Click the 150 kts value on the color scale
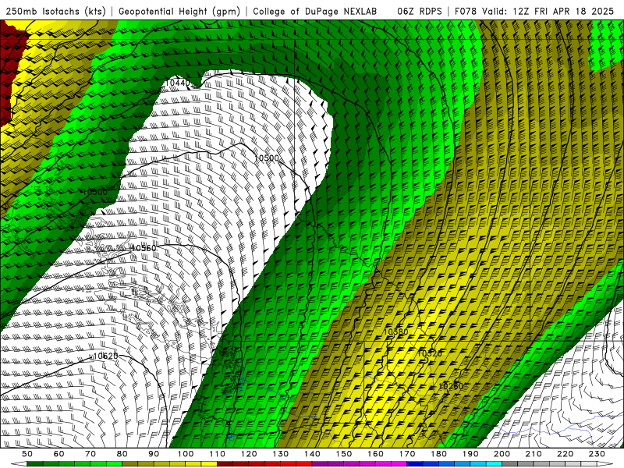624x468 pixels. [344, 454]
